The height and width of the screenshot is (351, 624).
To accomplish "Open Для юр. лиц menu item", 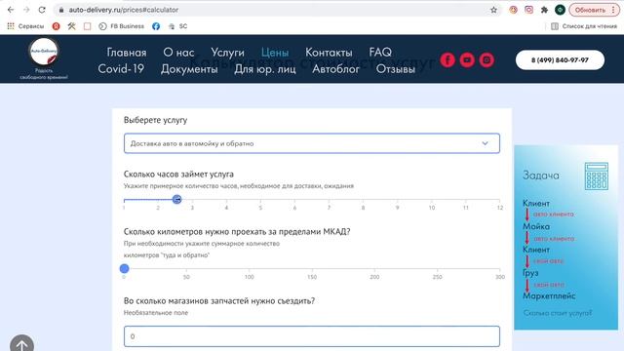I will coord(264,69).
